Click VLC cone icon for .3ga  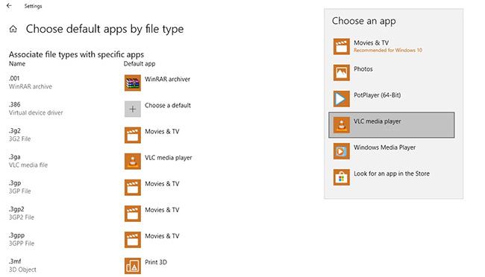click(x=133, y=161)
